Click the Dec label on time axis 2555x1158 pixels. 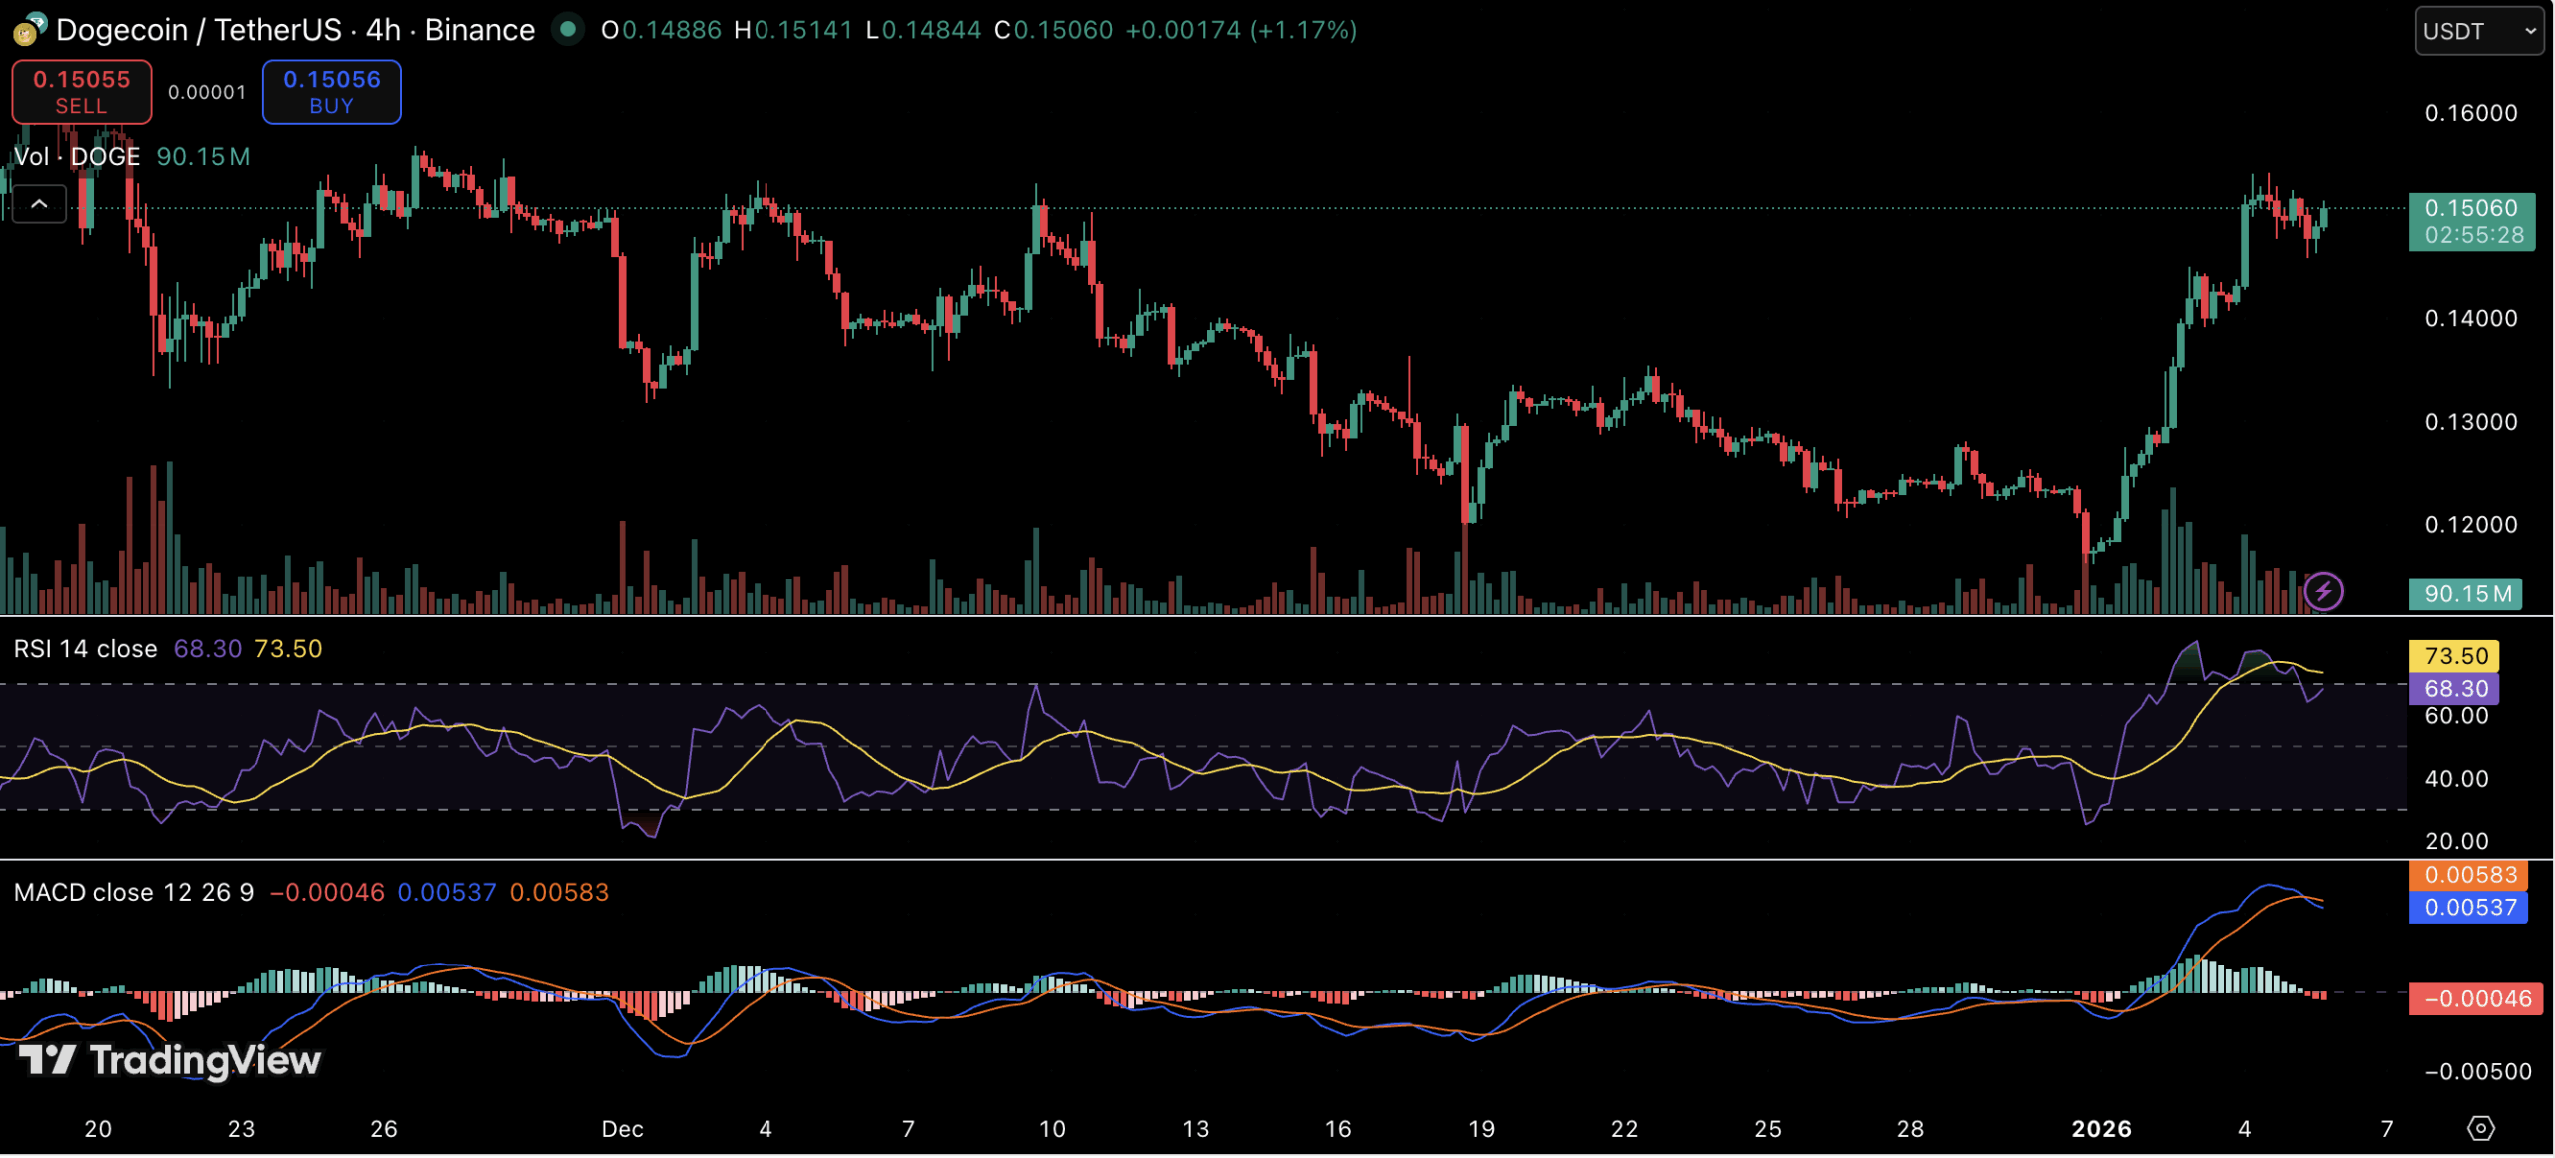[x=622, y=1129]
